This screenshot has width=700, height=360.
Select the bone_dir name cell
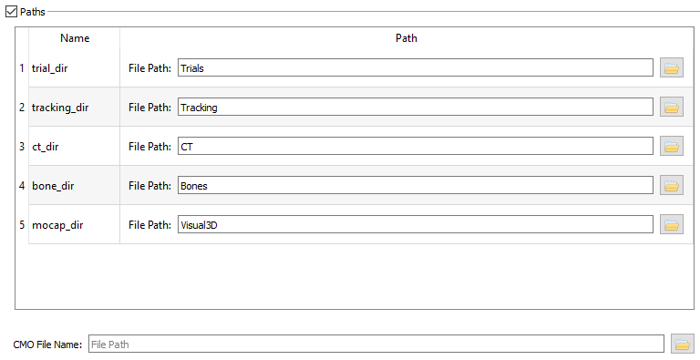[74, 185]
